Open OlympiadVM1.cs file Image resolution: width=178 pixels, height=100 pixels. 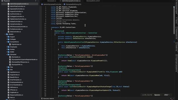(17, 65)
